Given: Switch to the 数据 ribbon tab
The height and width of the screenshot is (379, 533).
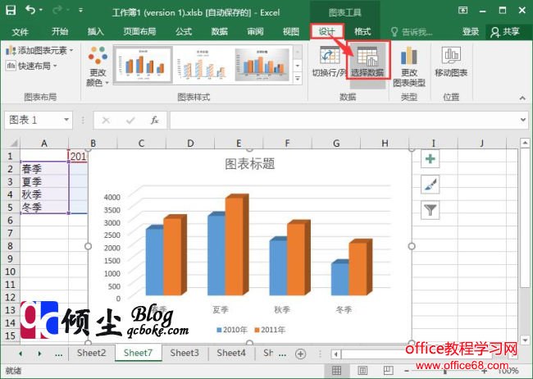Looking at the screenshot, I should tap(220, 32).
